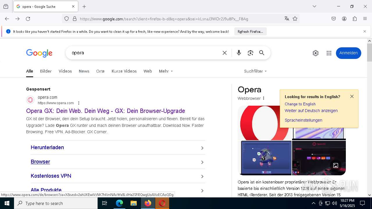Open the Herunterladen sitelink
The height and width of the screenshot is (209, 372).
[47, 147]
